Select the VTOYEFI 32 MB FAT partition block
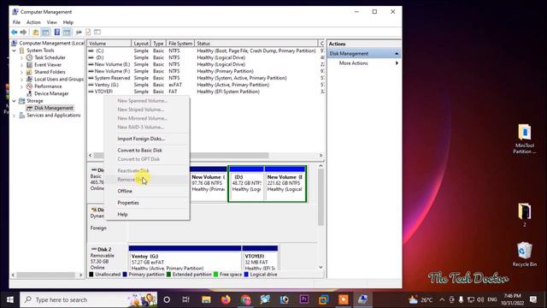The height and width of the screenshot is (308, 547). [x=260, y=258]
